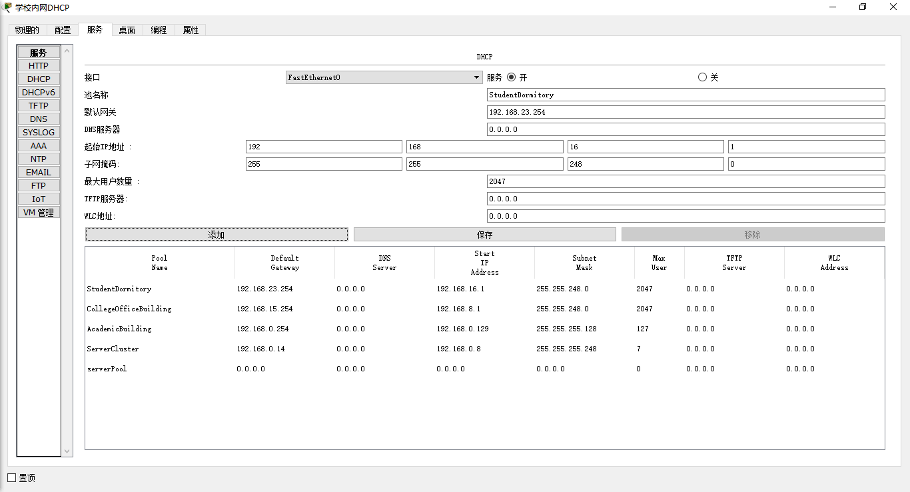Open the SYSLOG service
This screenshot has width=910, height=492.
point(39,132)
